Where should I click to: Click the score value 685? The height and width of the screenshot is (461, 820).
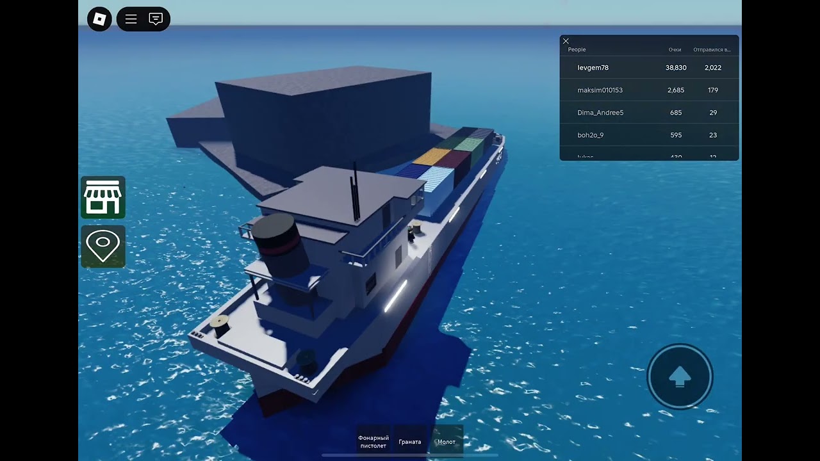click(x=676, y=113)
